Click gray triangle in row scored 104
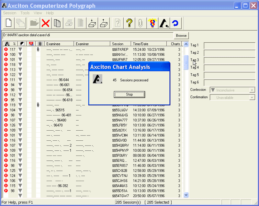 pos(20,110)
